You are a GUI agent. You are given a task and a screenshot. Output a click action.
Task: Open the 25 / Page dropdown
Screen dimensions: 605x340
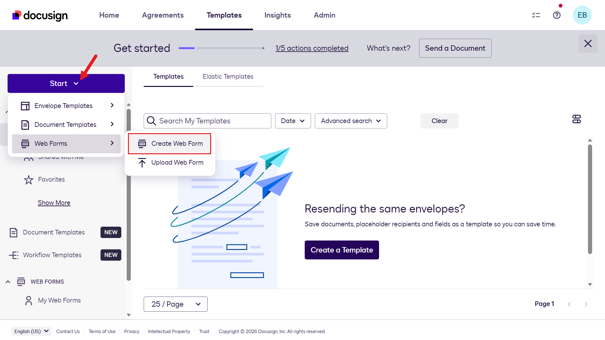tap(176, 304)
